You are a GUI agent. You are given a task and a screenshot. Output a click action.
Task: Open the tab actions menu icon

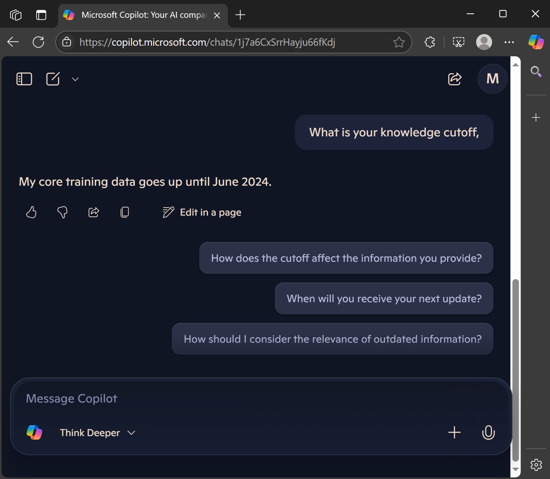pos(41,15)
